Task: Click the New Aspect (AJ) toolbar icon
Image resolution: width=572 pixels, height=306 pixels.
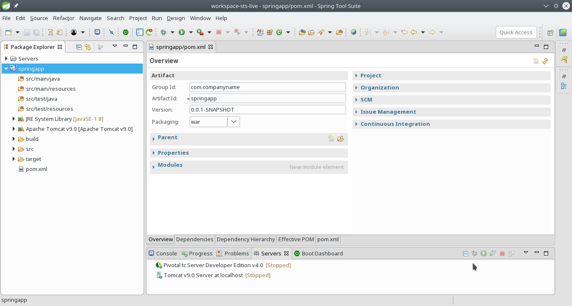Action: (x=260, y=32)
